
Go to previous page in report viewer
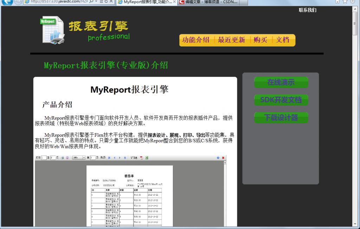[115, 157]
